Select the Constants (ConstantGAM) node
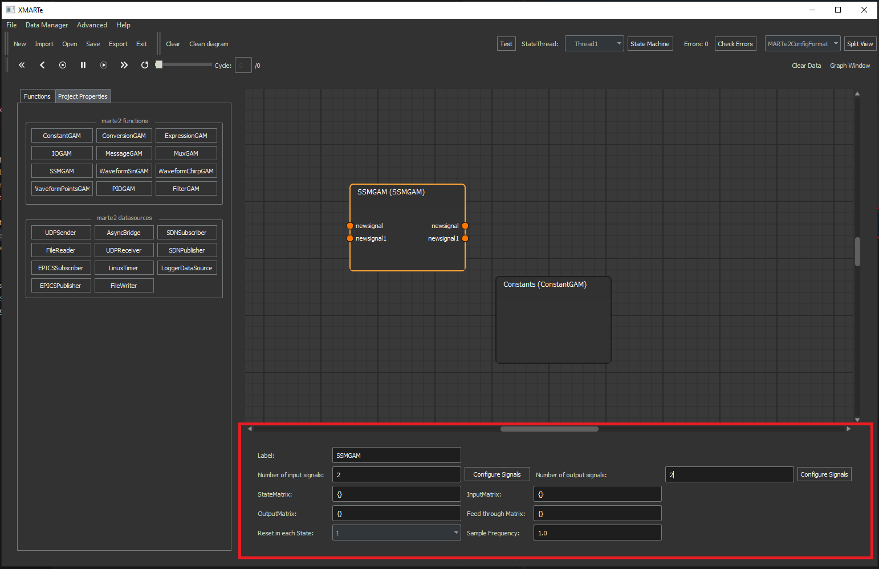This screenshot has width=879, height=569. (x=553, y=319)
